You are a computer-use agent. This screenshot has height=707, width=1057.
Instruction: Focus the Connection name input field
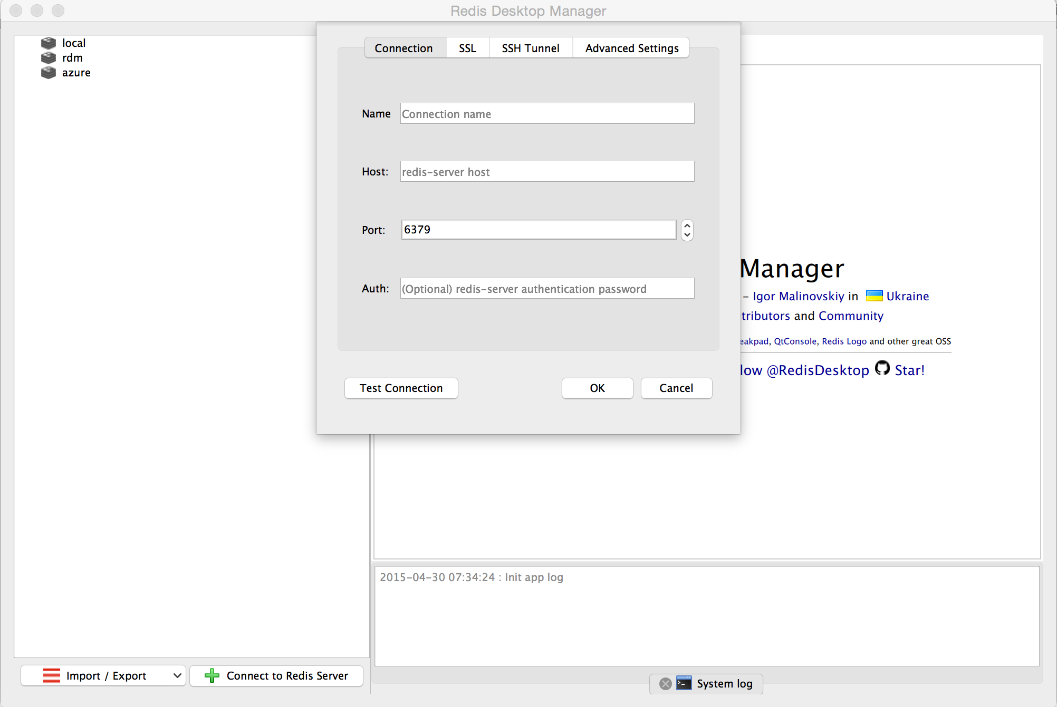tap(547, 113)
